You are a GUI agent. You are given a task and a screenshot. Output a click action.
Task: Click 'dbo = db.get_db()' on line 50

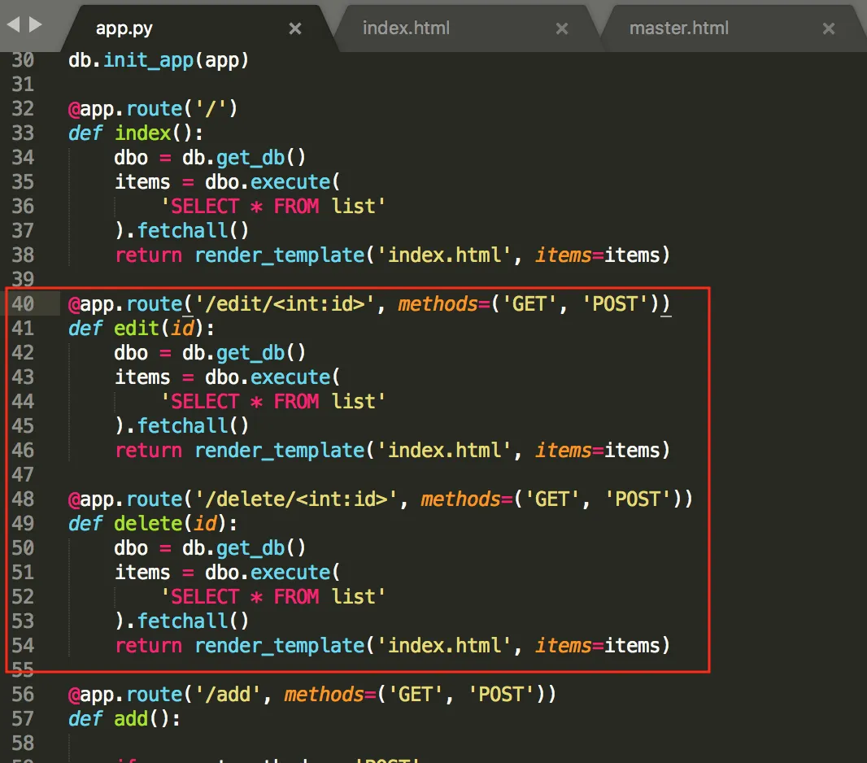[x=210, y=548]
